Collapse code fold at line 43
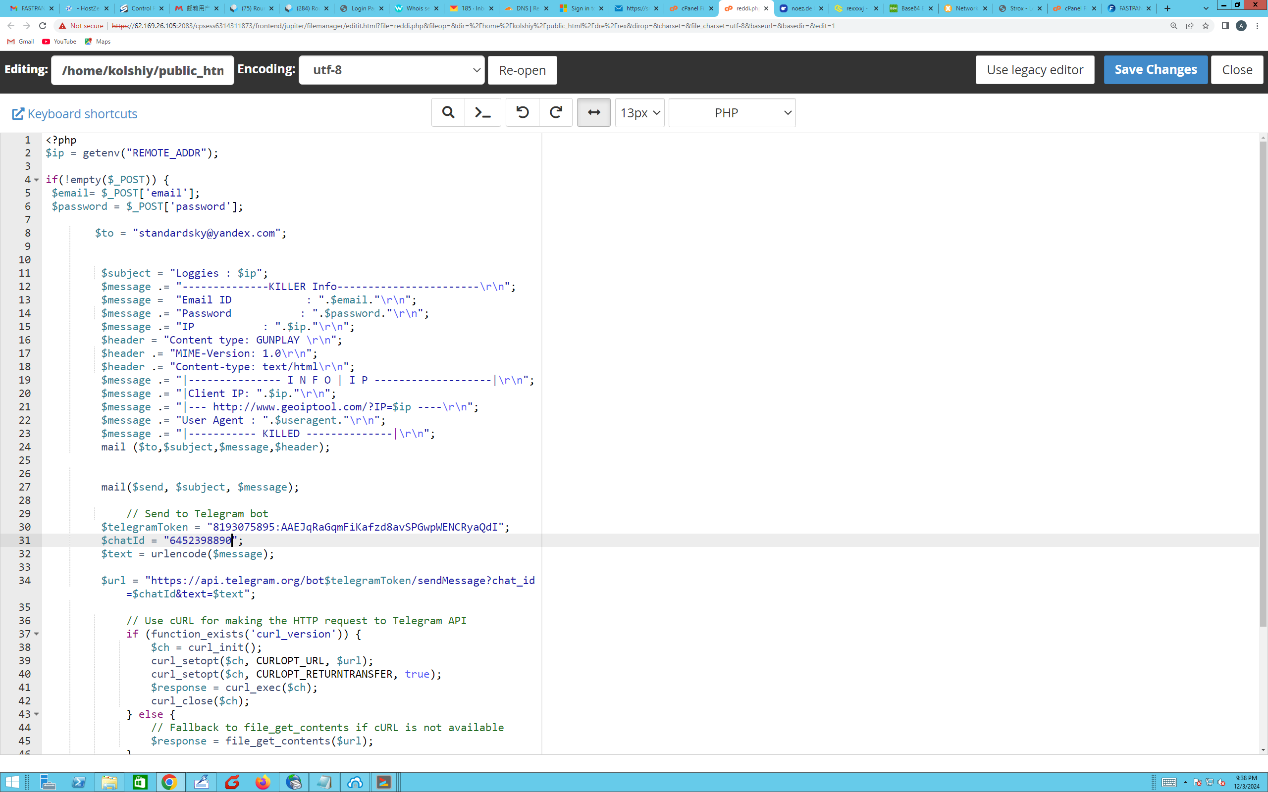The height and width of the screenshot is (792, 1268). 37,714
